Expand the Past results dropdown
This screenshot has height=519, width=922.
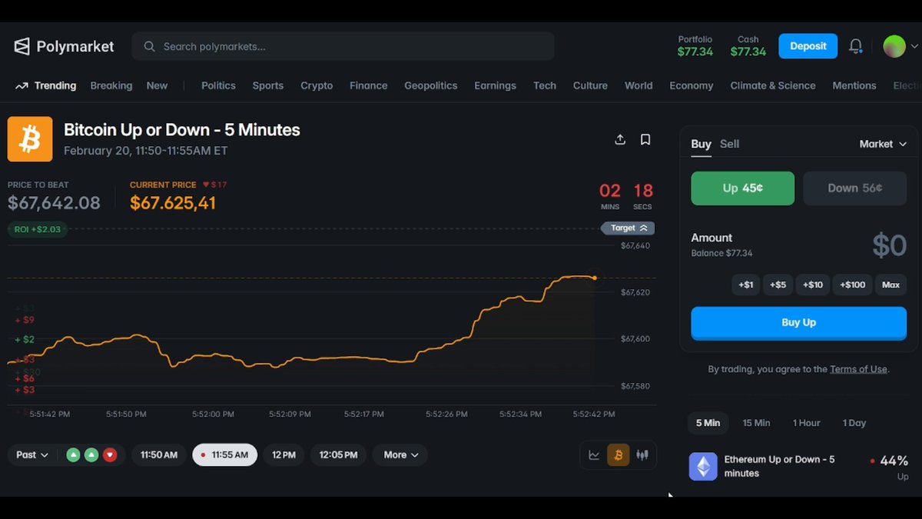tap(33, 454)
